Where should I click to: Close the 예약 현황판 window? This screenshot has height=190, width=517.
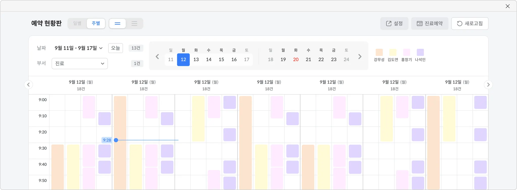coord(508,6)
